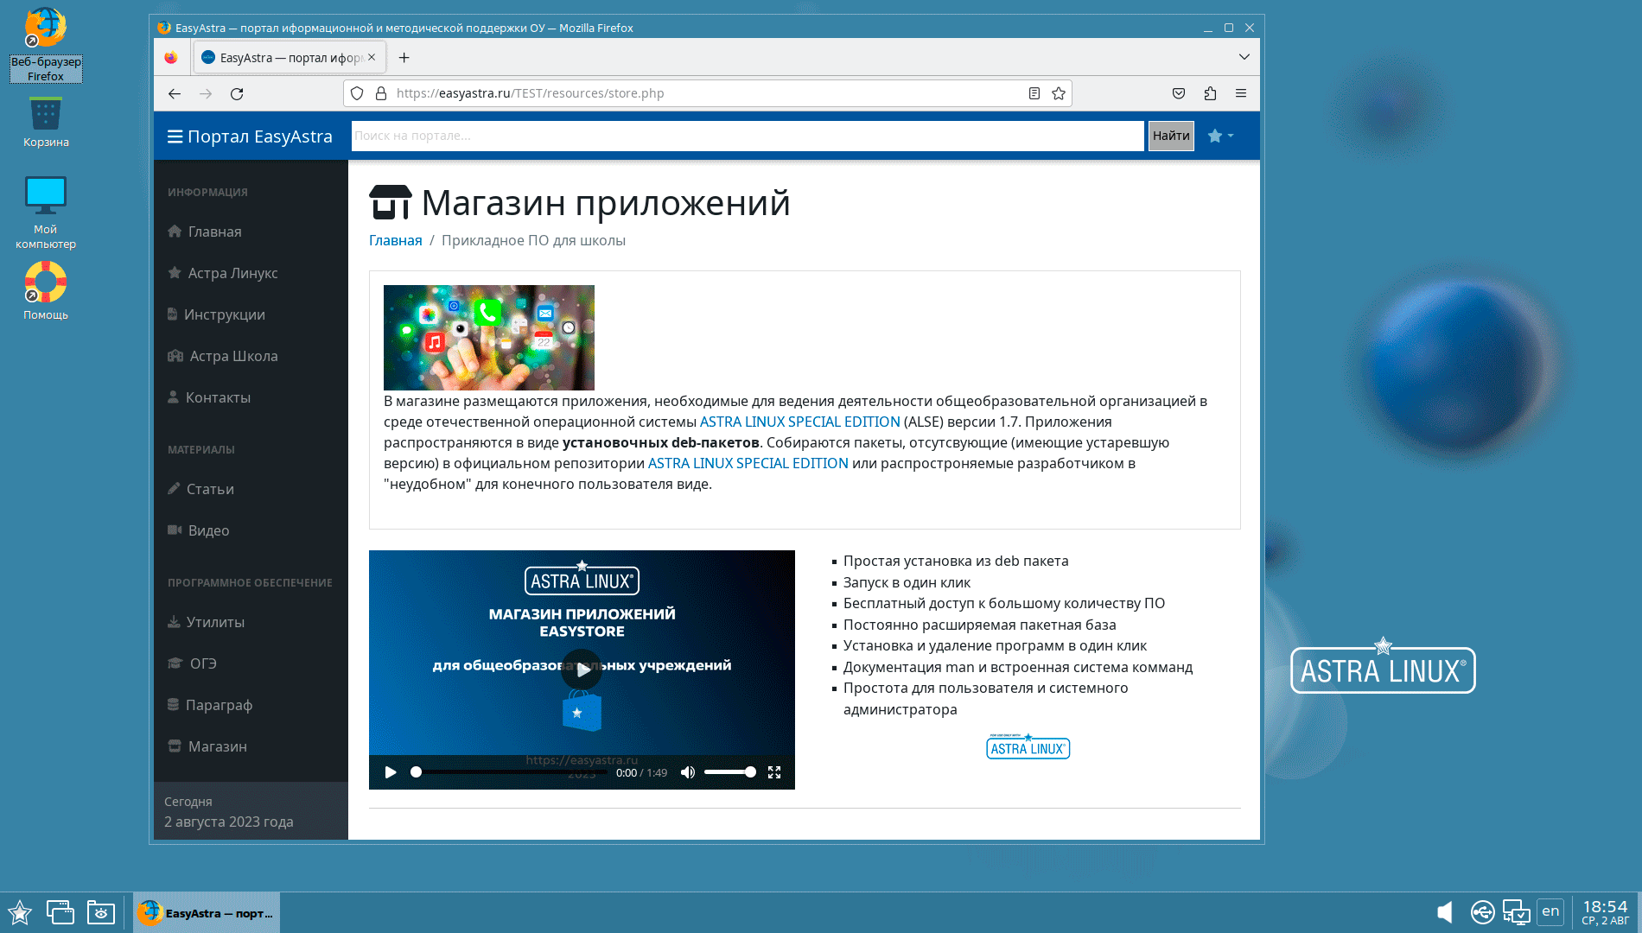Mute the video with the speaker icon
1642x933 pixels.
(688, 772)
